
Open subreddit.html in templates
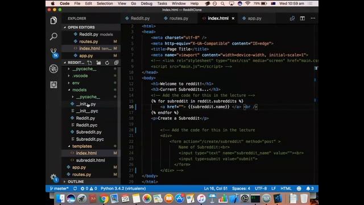pyautogui.click(x=91, y=161)
